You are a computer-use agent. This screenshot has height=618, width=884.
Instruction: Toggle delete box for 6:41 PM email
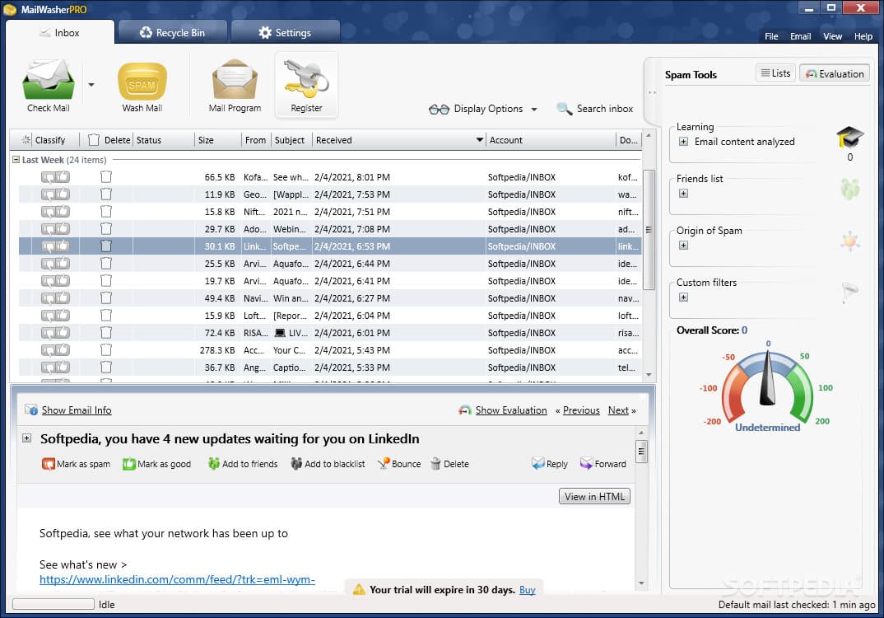[106, 281]
